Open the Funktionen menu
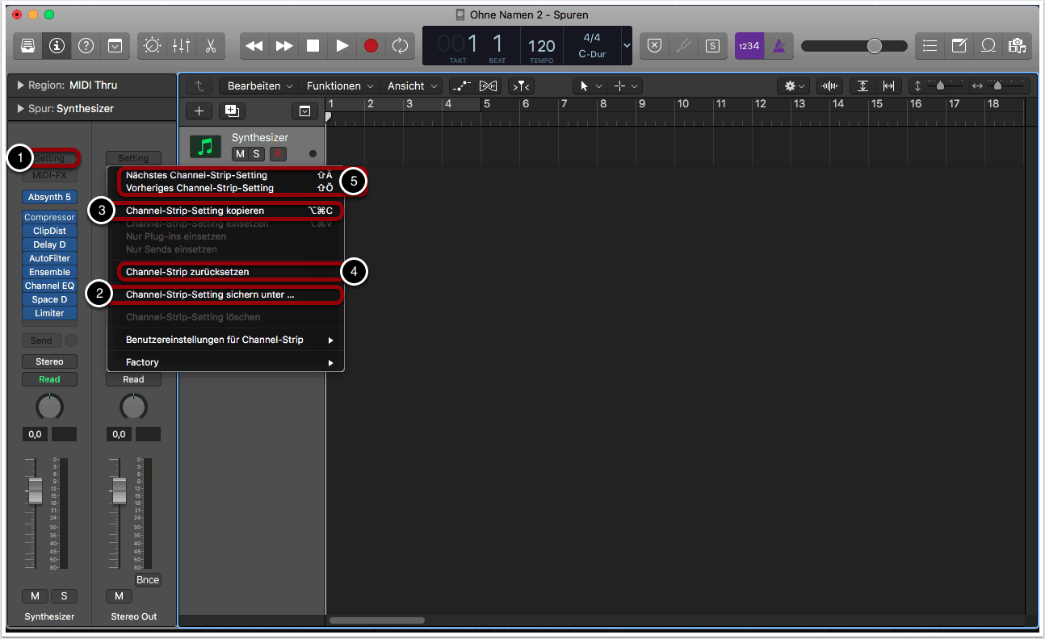The width and height of the screenshot is (1045, 639). click(x=339, y=86)
